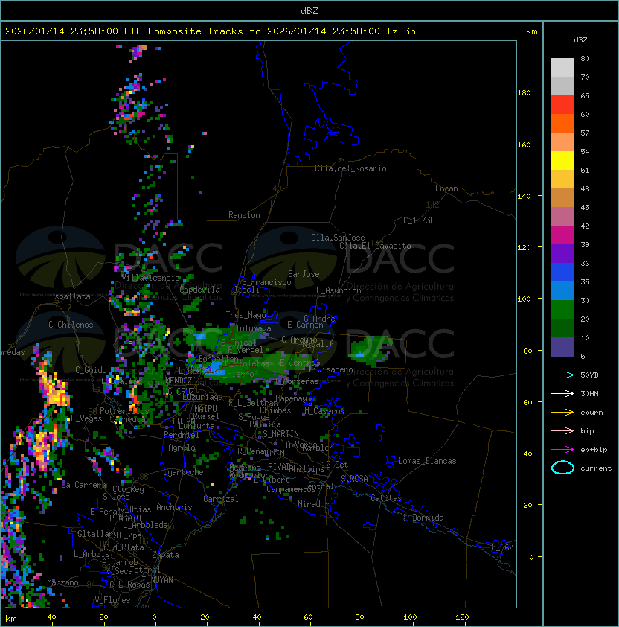Click the C_Chilenos place label
The image size is (619, 627).
(71, 325)
